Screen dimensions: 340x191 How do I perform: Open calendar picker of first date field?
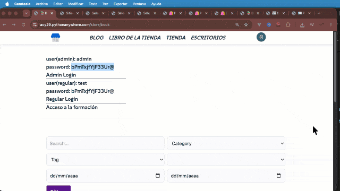(x=158, y=176)
